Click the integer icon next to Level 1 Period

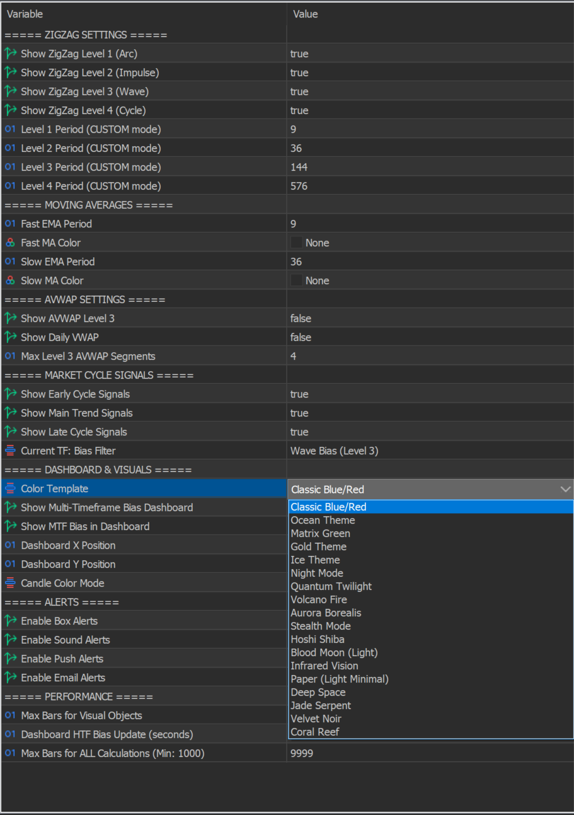pos(11,129)
